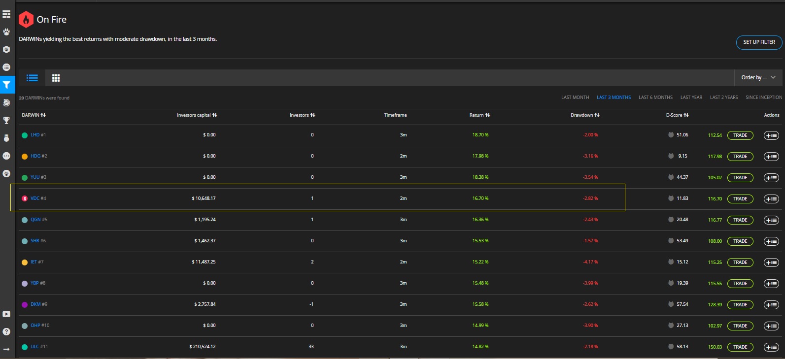Click the 18.70 % return value
Viewport: 785px width, 359px height.
click(x=480, y=135)
